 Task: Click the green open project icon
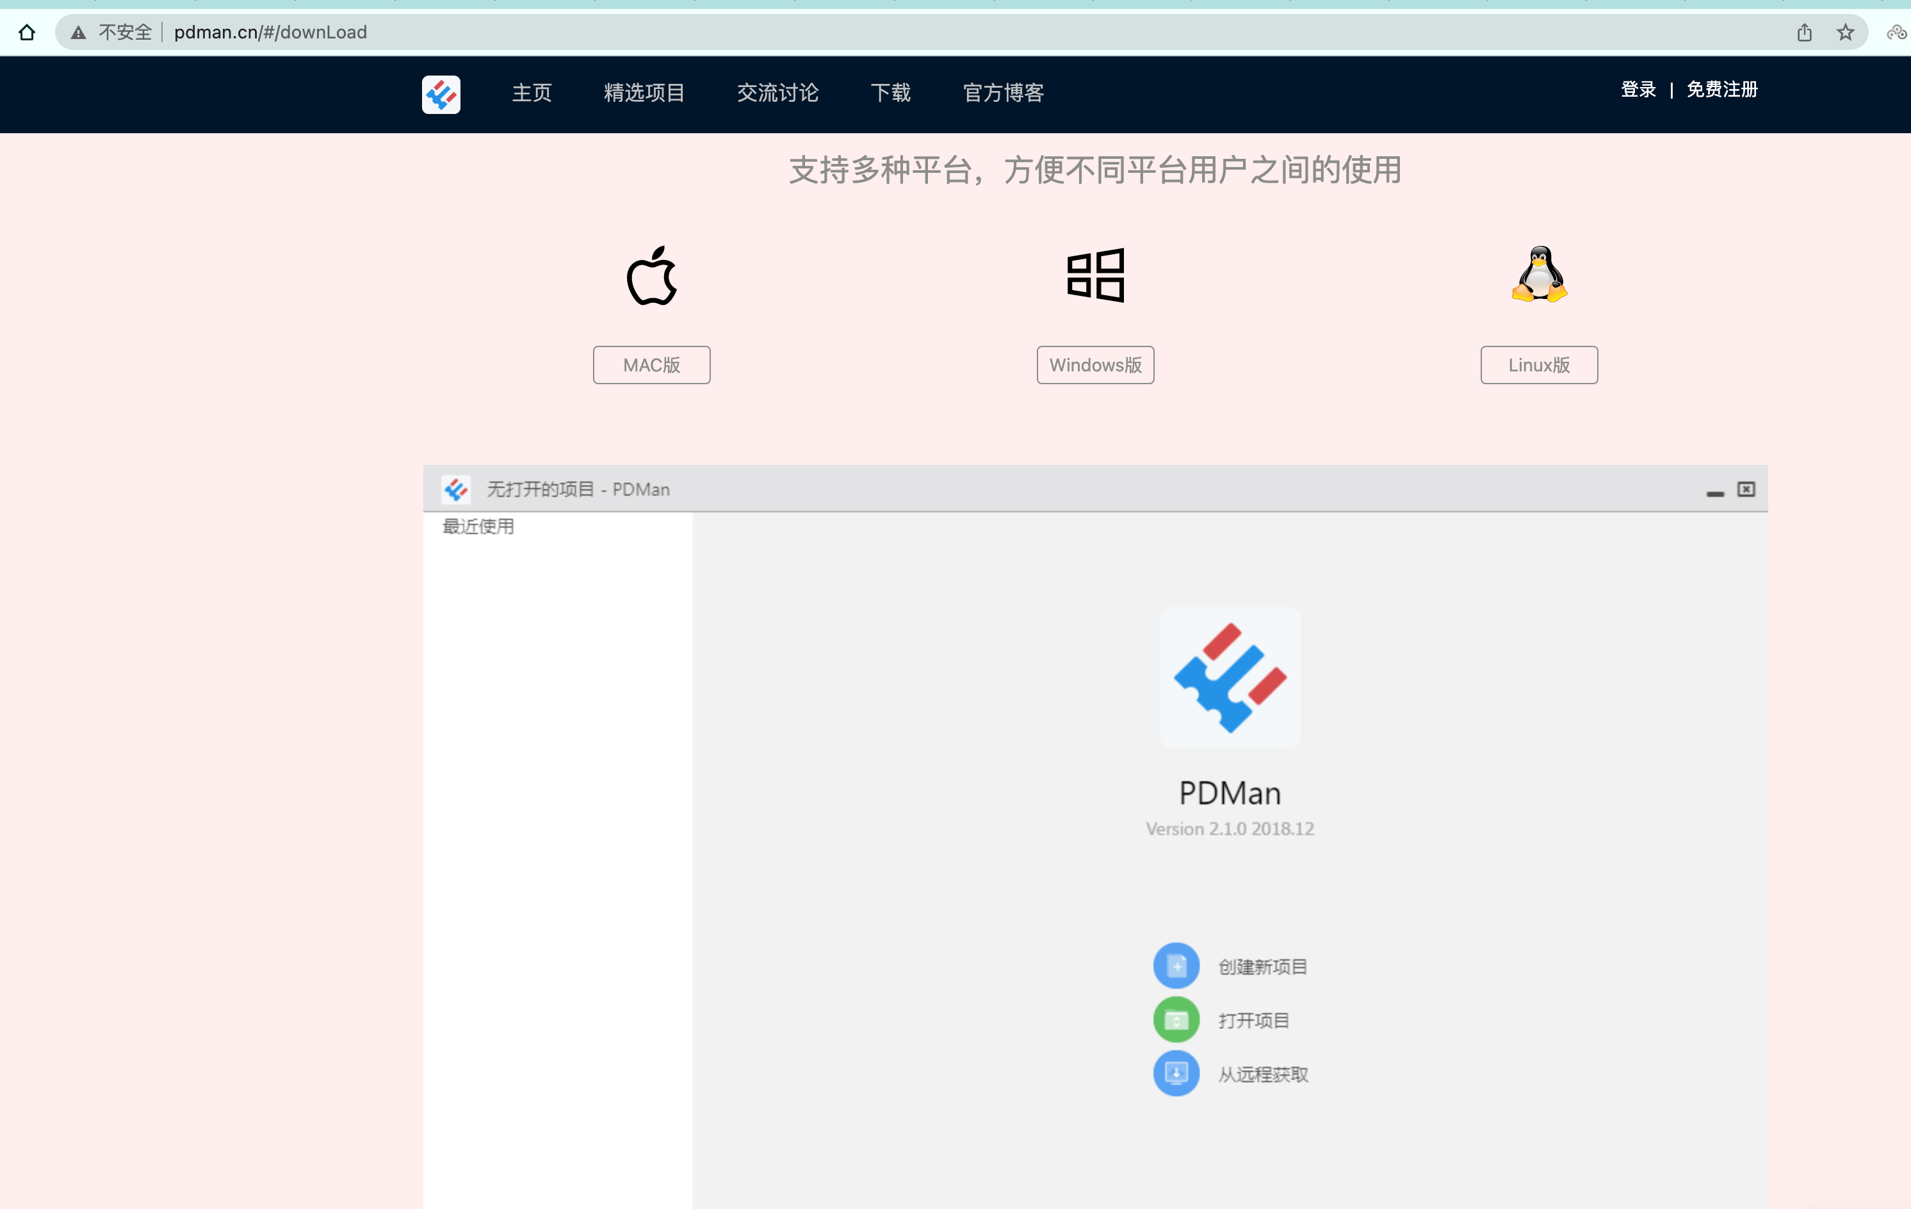[1176, 1019]
